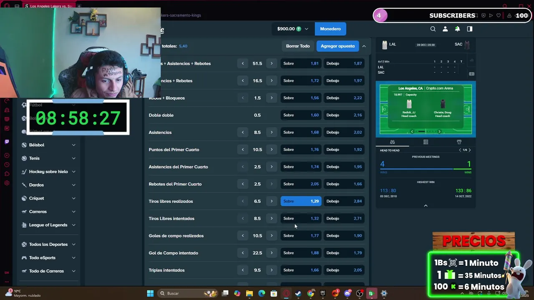The image size is (534, 300).
Task: Open Opera sidebar settings gear
Action: tap(7, 183)
